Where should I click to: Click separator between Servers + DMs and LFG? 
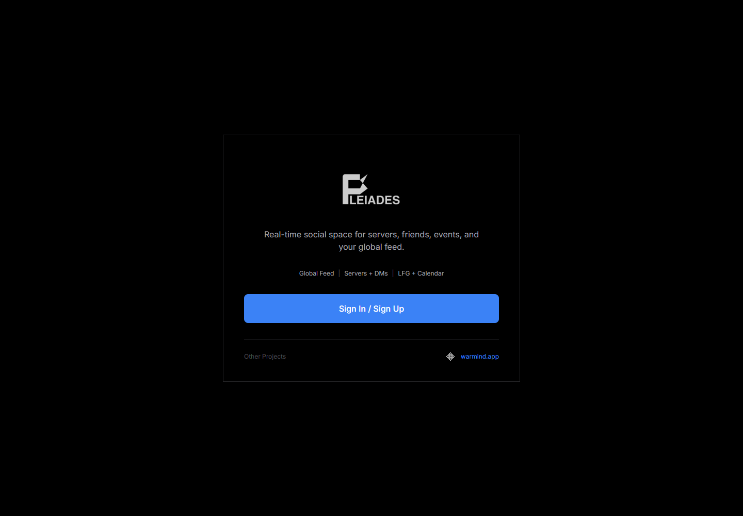tap(393, 273)
